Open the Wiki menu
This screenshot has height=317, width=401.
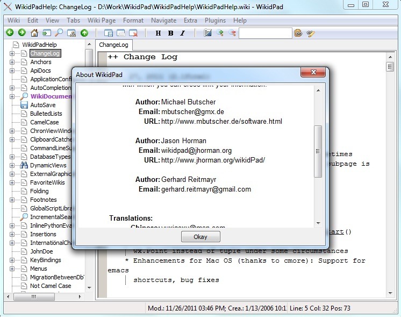pyautogui.click(x=13, y=20)
